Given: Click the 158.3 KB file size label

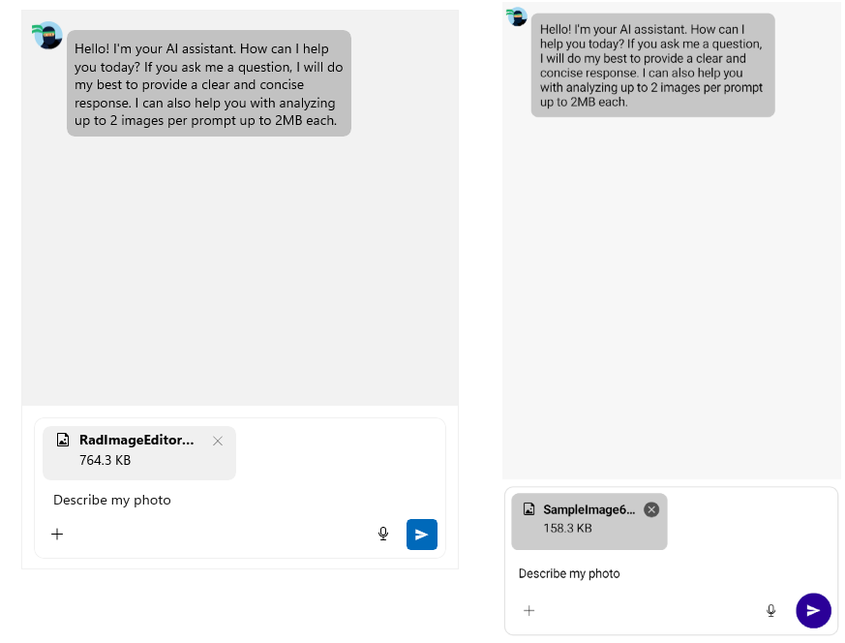Looking at the screenshot, I should pyautogui.click(x=567, y=529).
